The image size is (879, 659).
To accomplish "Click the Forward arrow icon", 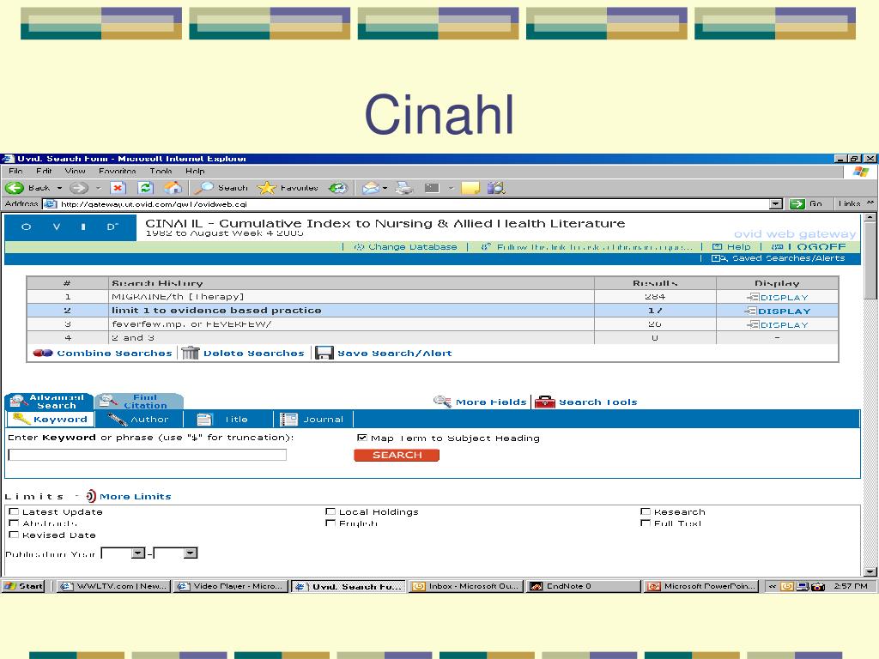I will point(78,188).
